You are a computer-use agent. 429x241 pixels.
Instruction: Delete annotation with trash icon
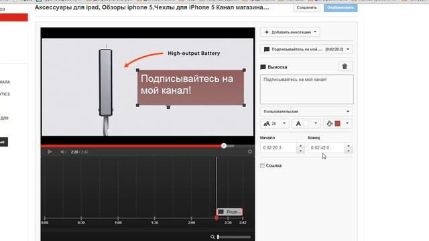(345, 66)
